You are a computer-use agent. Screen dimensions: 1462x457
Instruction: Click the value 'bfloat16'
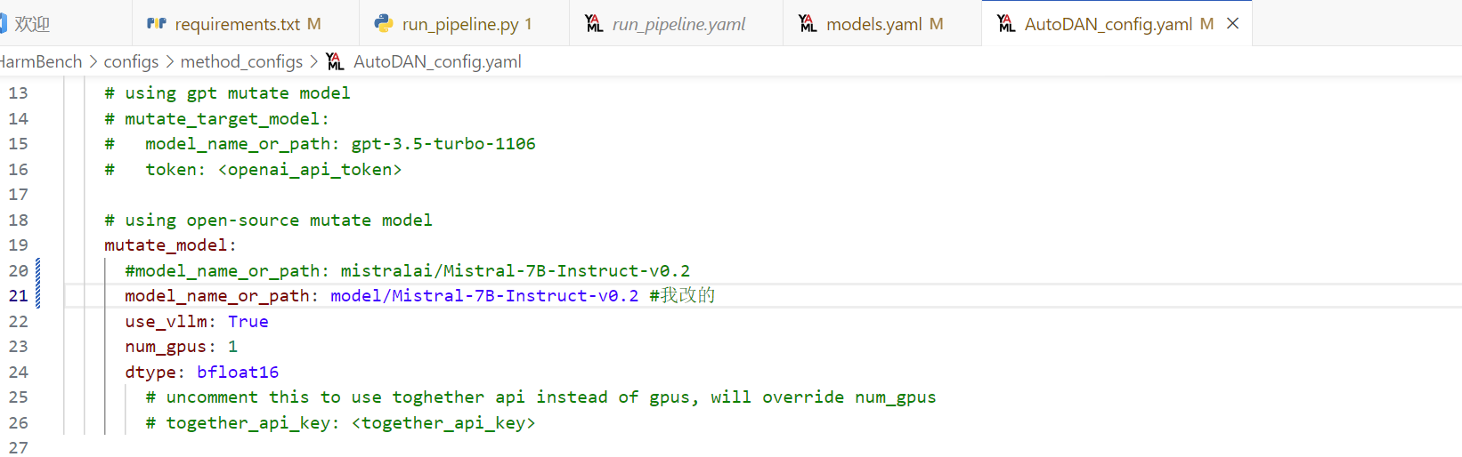(x=238, y=372)
